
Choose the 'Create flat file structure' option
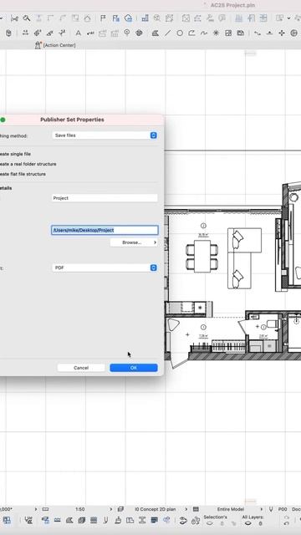click(x=23, y=174)
